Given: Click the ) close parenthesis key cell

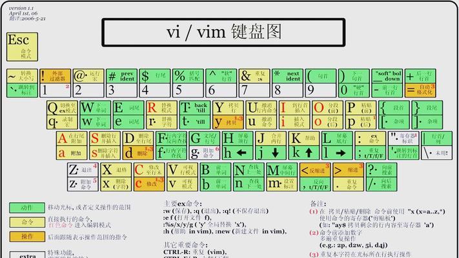Looking at the screenshot, I should [354, 76].
